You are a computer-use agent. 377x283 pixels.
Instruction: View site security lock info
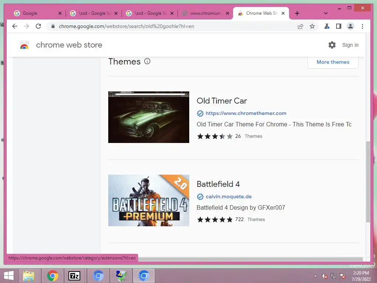click(53, 26)
